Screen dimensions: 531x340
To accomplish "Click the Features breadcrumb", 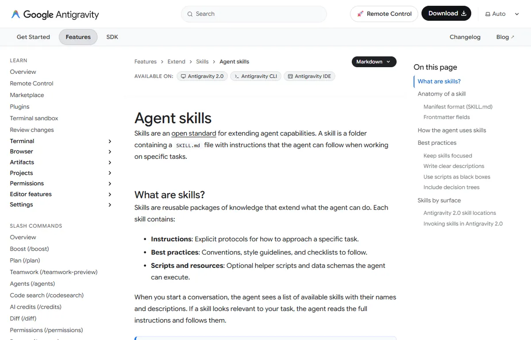I will click(146, 62).
